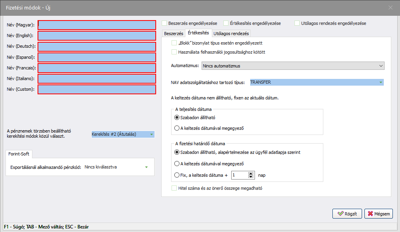Select the Forint-Soft tab
Screen dimensions: 400x232
click(x=19, y=154)
